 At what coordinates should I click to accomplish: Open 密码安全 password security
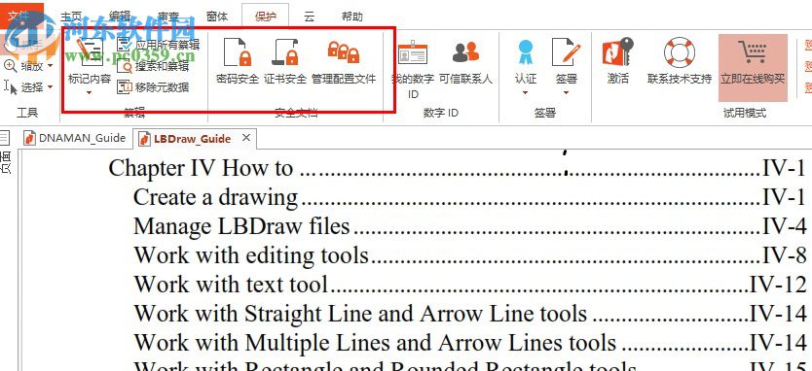point(238,61)
